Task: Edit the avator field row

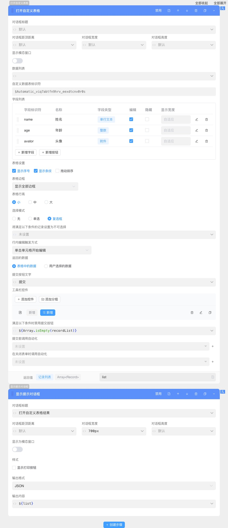Action: (197, 141)
